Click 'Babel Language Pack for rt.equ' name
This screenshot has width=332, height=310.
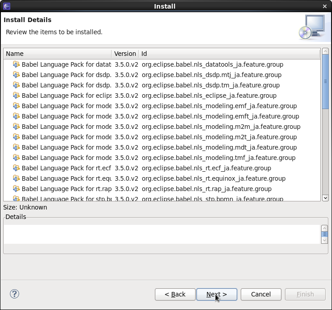point(66,178)
